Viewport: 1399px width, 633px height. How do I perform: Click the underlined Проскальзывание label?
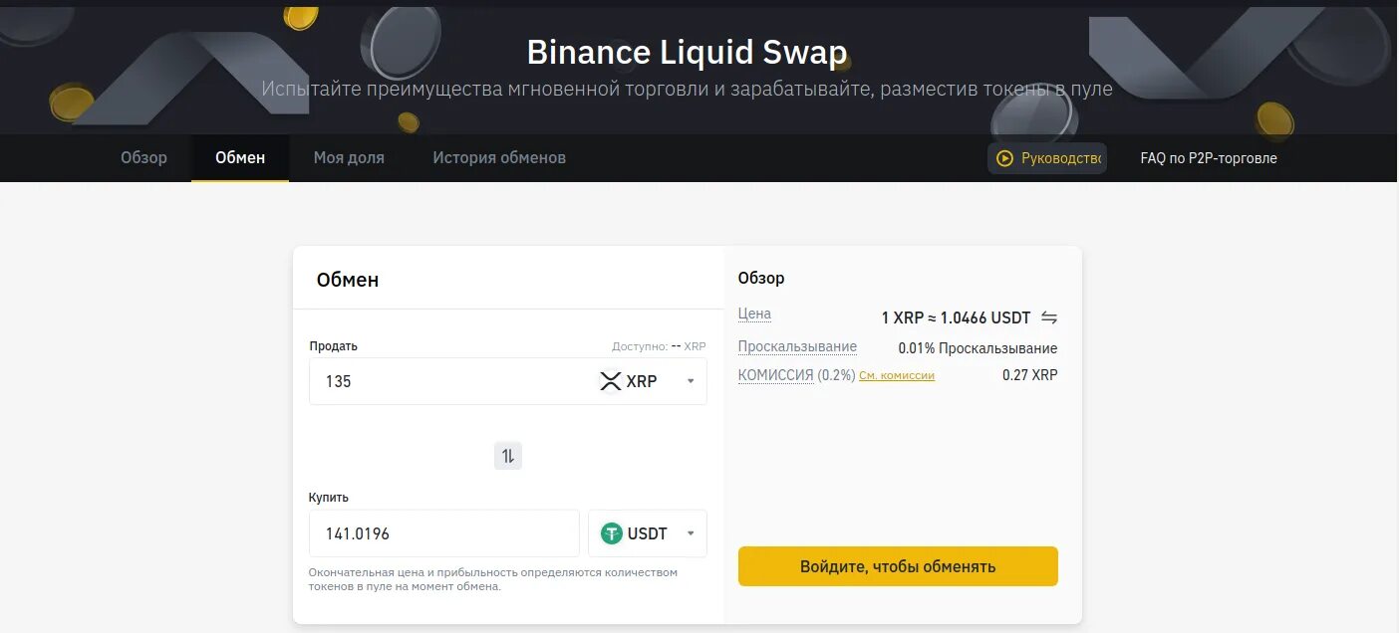pyautogui.click(x=797, y=346)
